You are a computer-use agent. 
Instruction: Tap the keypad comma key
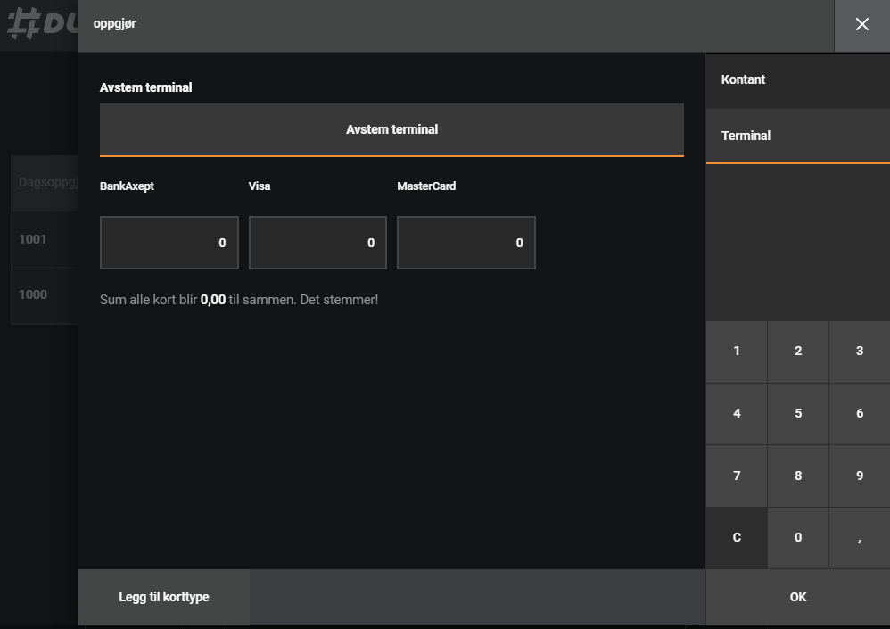[860, 538]
